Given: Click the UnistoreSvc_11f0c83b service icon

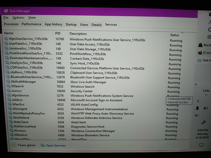Looking at the screenshot, I should point(7,48).
